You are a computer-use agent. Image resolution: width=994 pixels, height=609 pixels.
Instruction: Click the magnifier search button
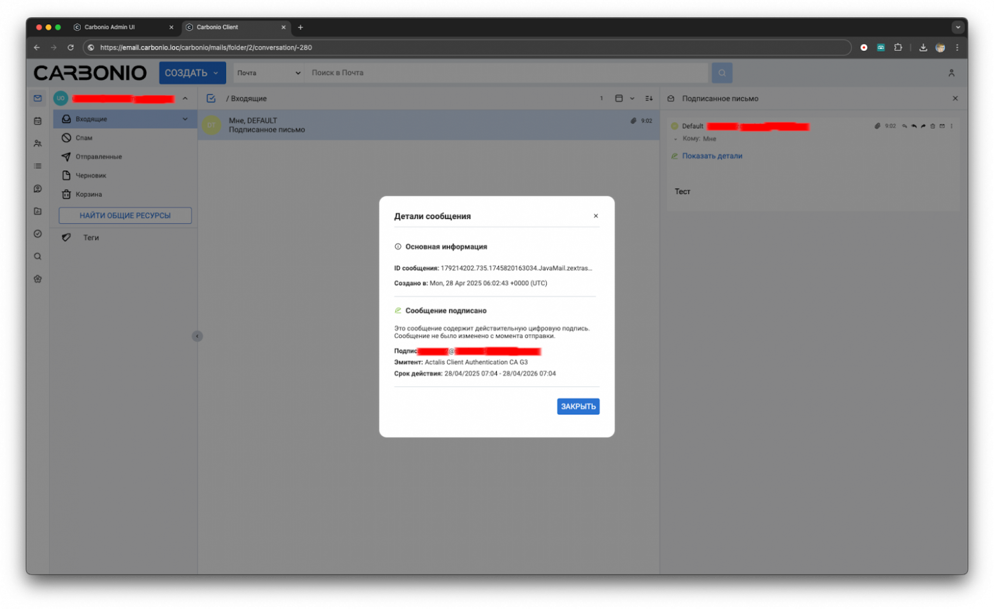point(722,73)
